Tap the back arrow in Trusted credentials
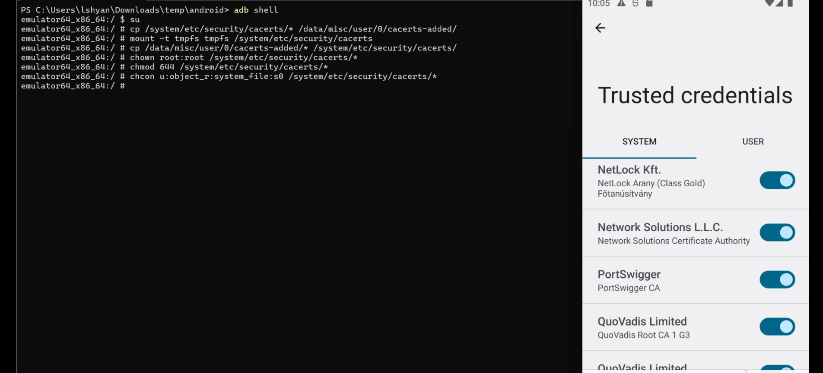The height and width of the screenshot is (373, 823). 600,28
